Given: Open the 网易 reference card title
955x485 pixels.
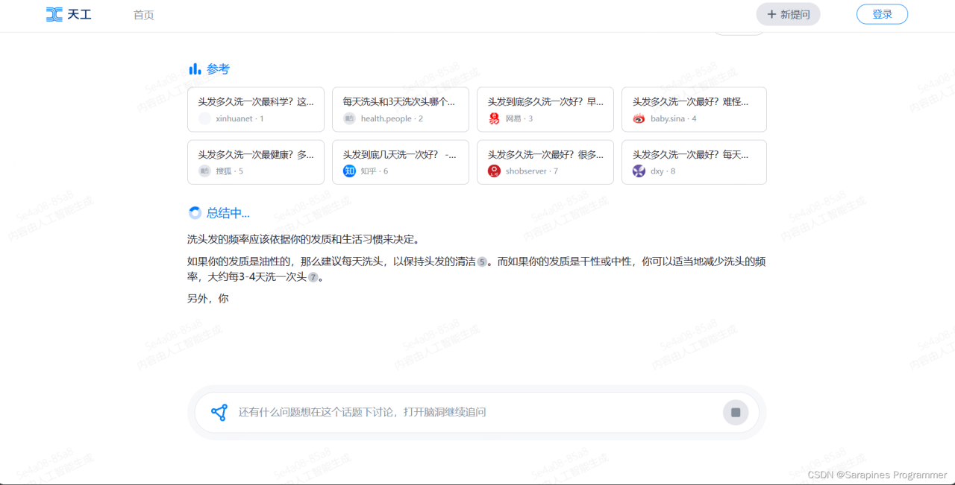Looking at the screenshot, I should pyautogui.click(x=545, y=102).
